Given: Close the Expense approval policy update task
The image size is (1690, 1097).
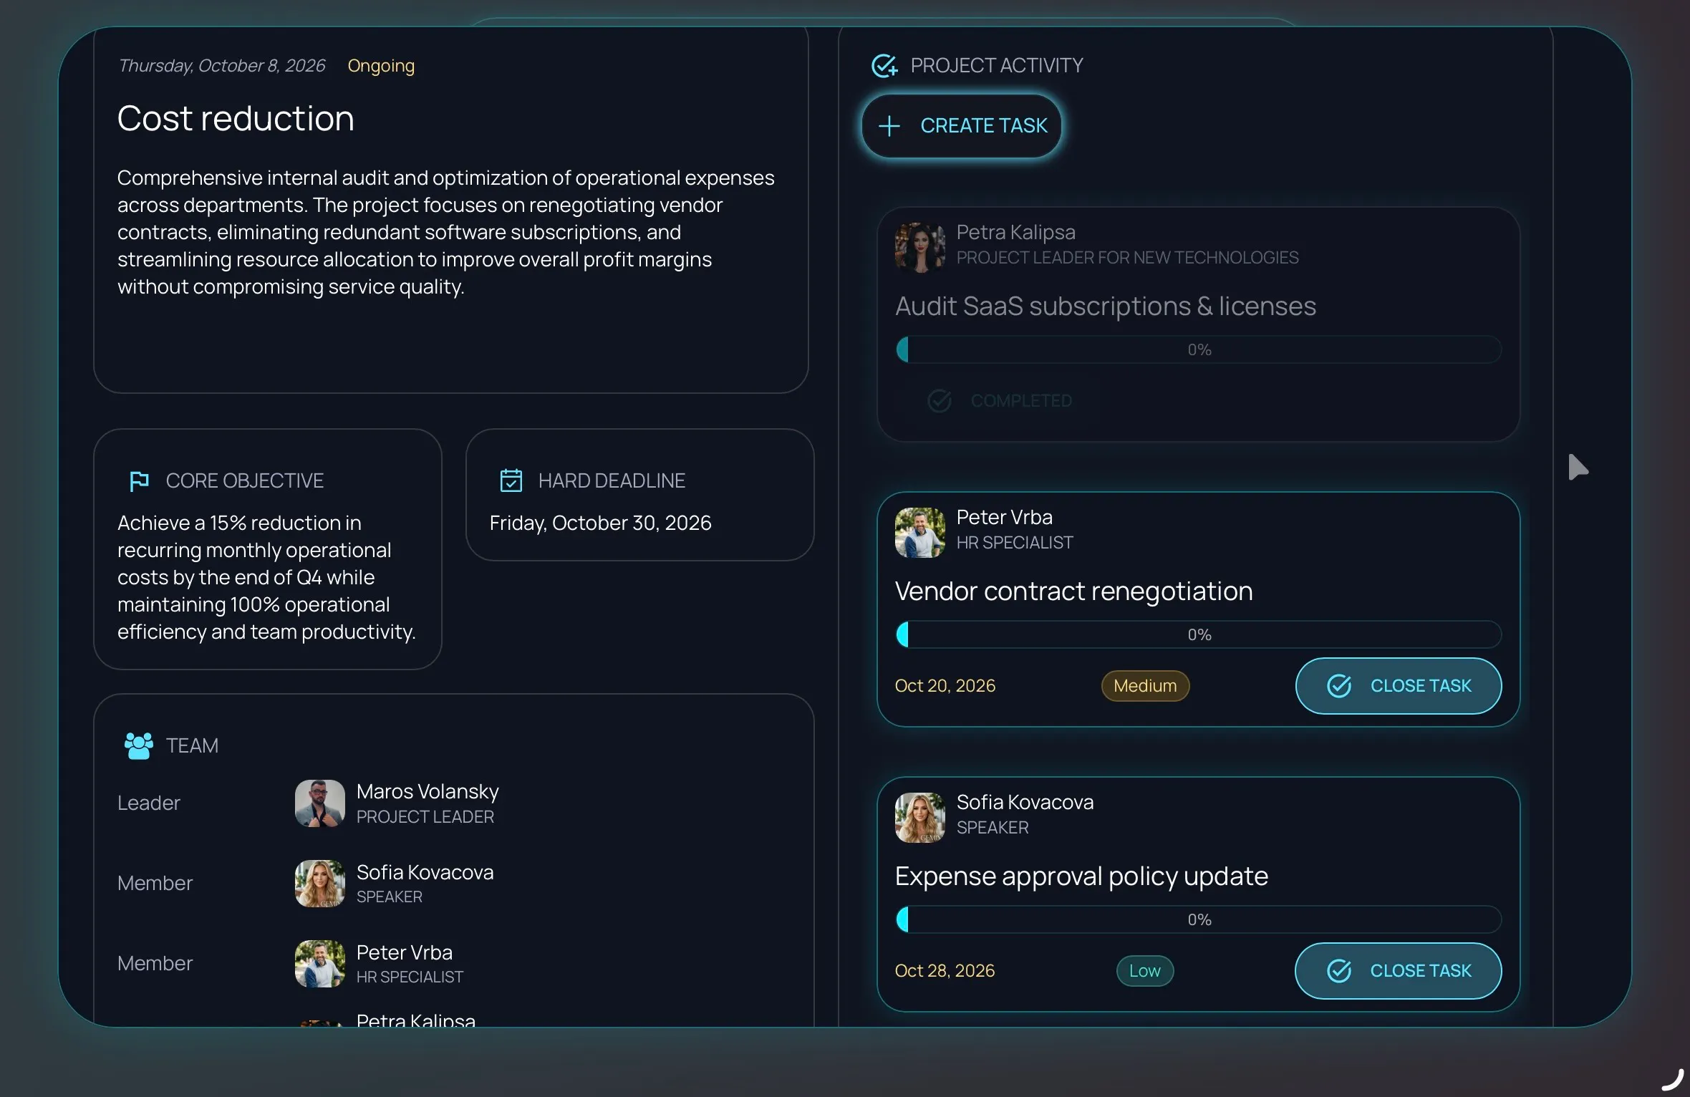Looking at the screenshot, I should click(x=1399, y=971).
